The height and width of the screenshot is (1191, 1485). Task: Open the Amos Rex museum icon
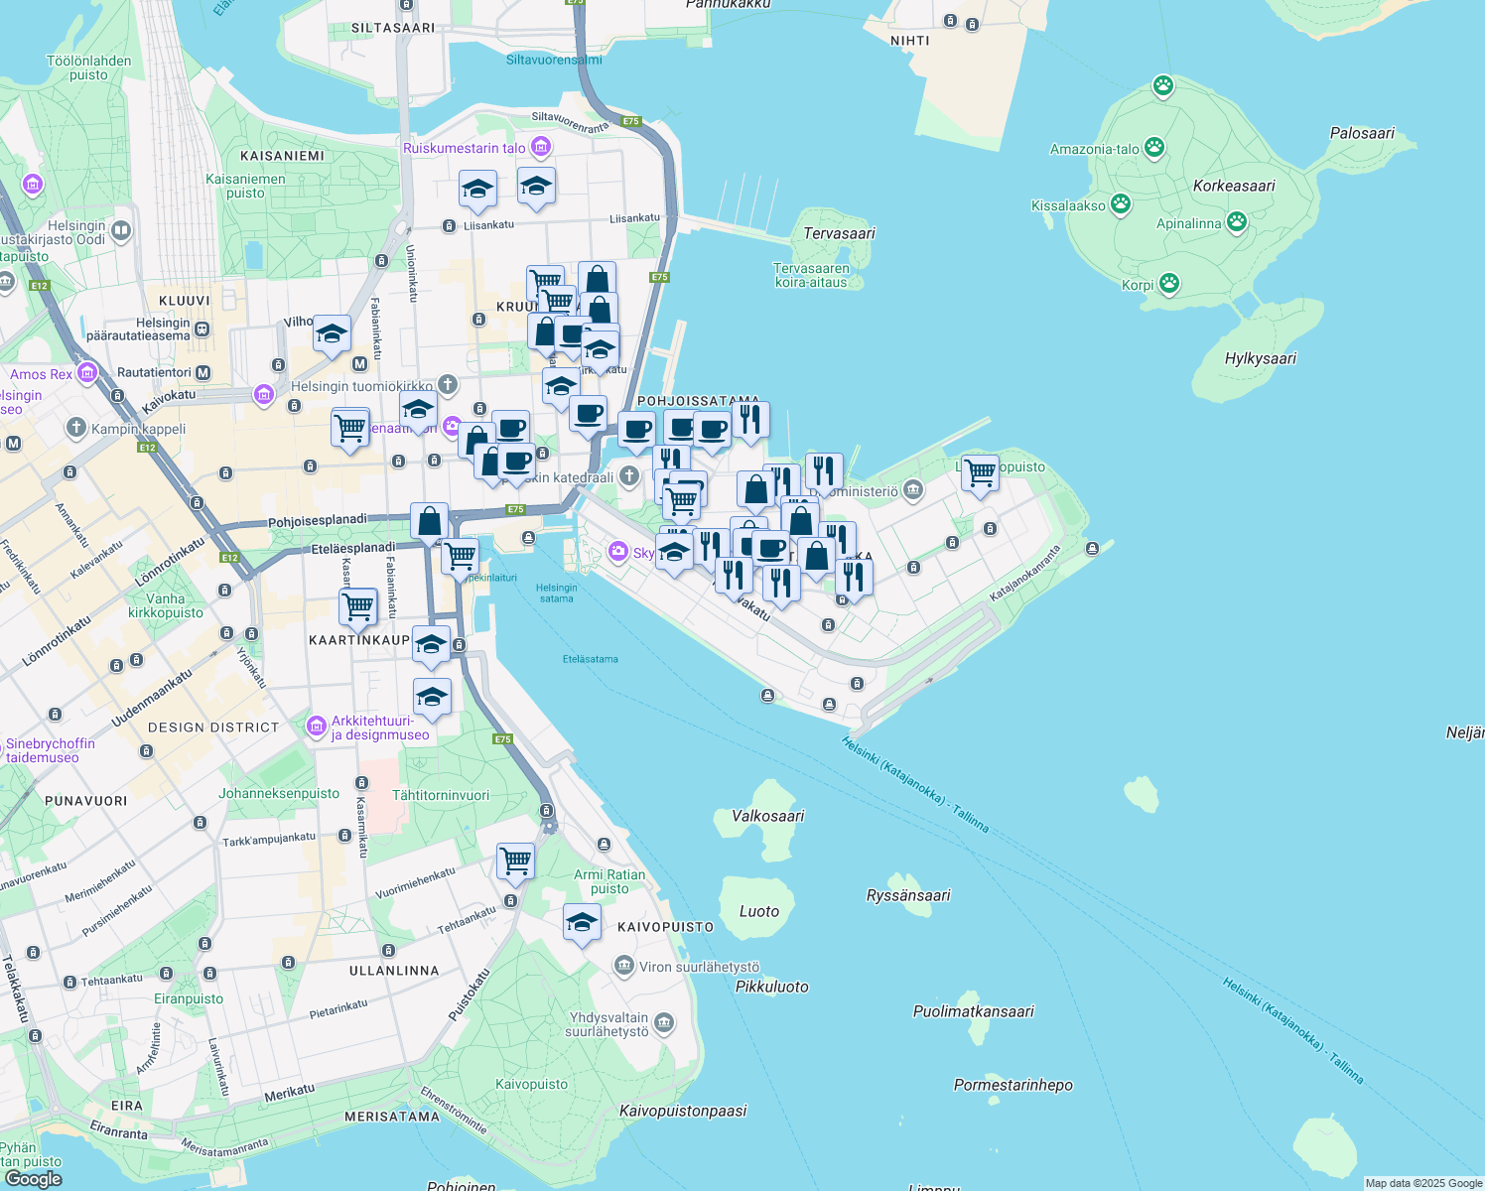tap(87, 372)
